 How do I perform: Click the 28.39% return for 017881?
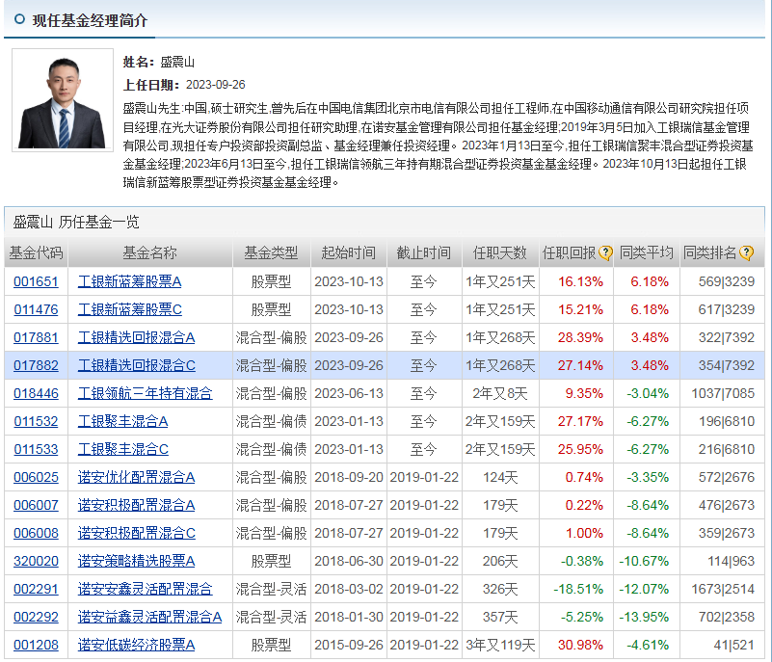coord(580,337)
